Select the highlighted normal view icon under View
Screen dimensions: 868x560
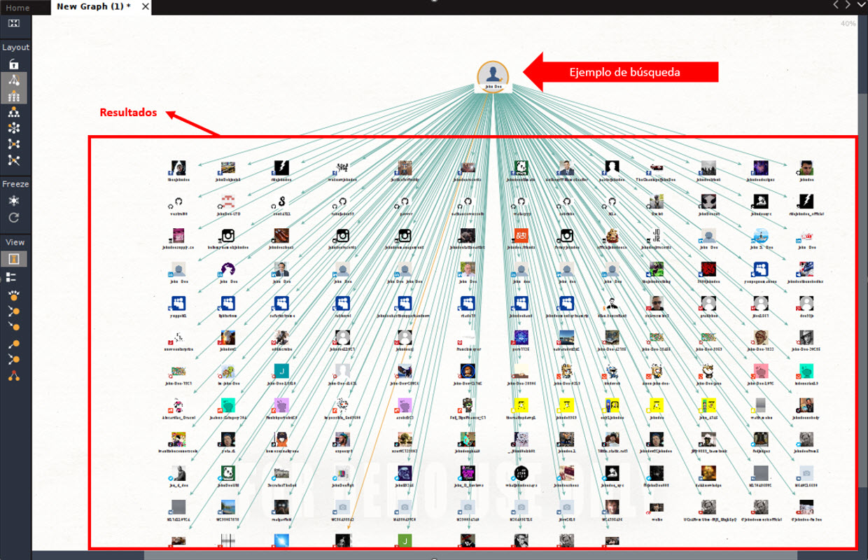pos(14,259)
